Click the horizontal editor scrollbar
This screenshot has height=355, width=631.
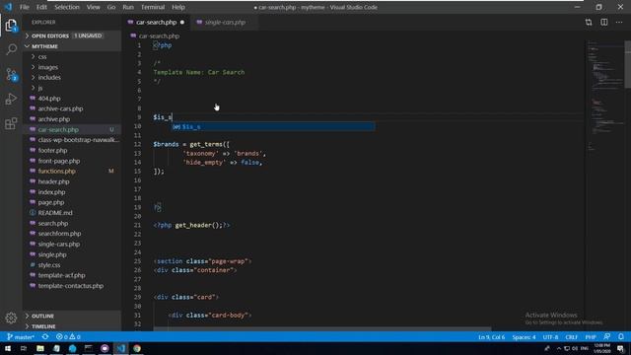coord(322,328)
